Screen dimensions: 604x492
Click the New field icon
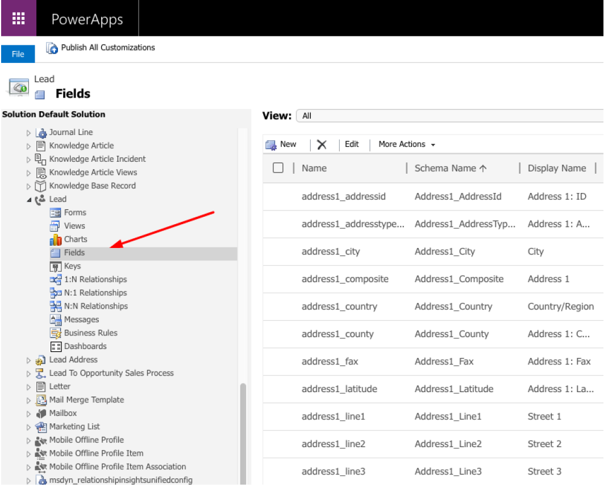tap(271, 145)
